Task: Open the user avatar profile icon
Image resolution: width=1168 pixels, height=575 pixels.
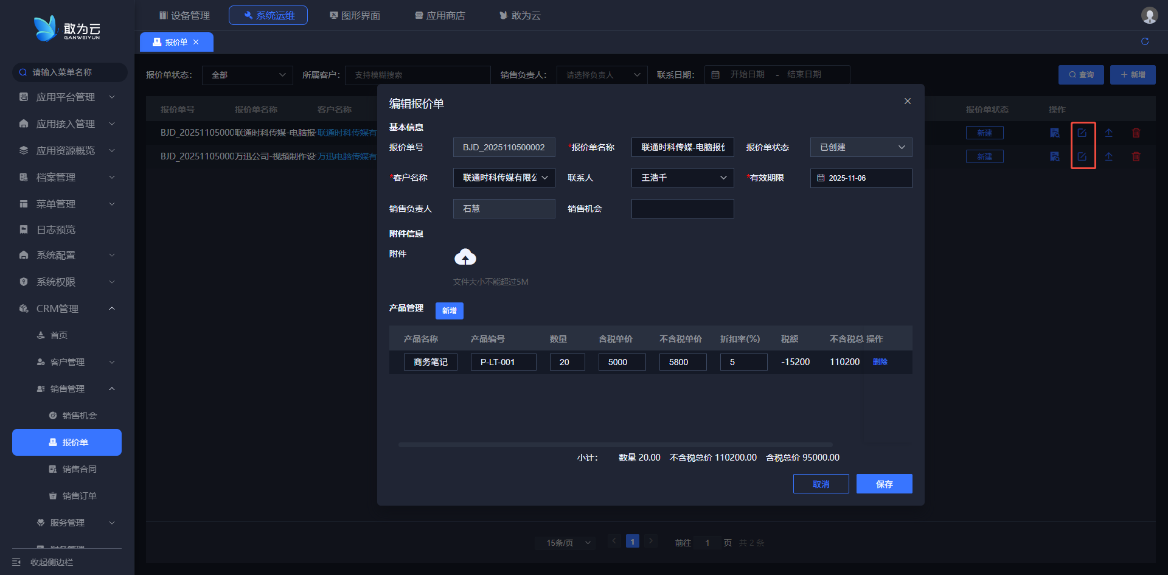Action: tap(1149, 15)
